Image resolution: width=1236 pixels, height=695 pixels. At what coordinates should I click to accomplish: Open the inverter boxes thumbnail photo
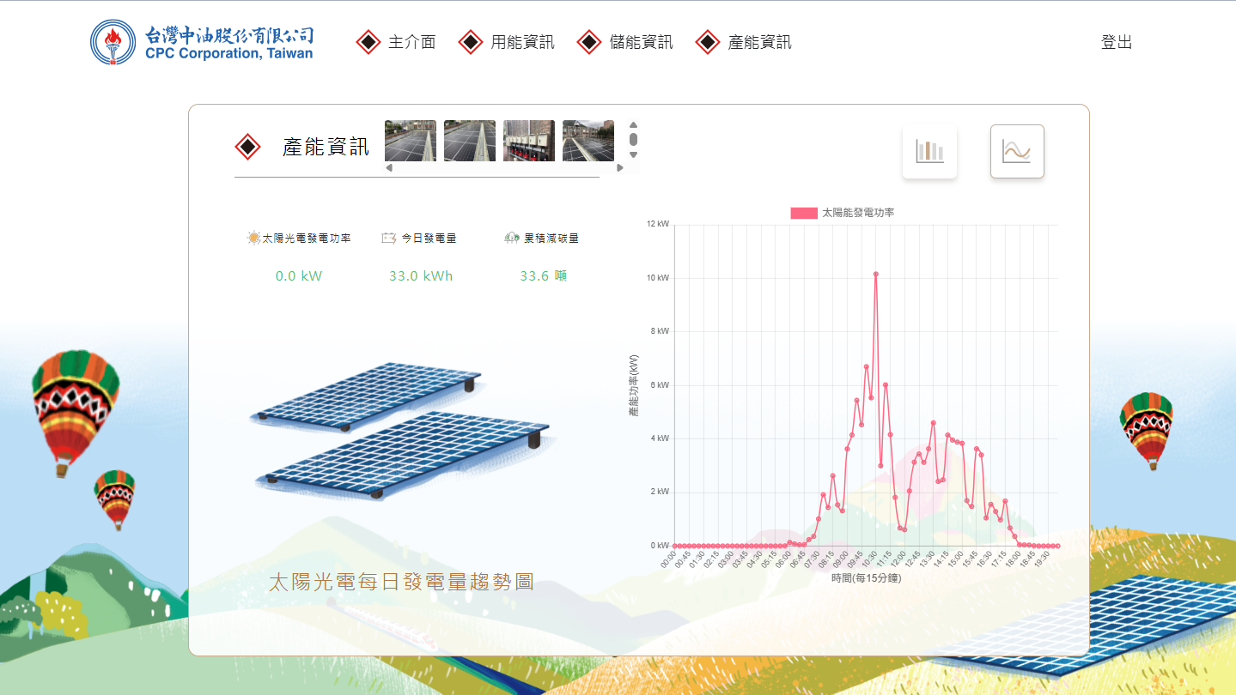point(529,141)
